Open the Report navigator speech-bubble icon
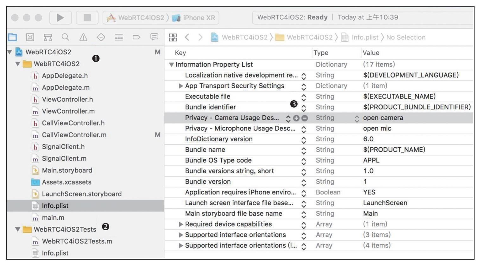This screenshot has width=481, height=265. click(154, 37)
